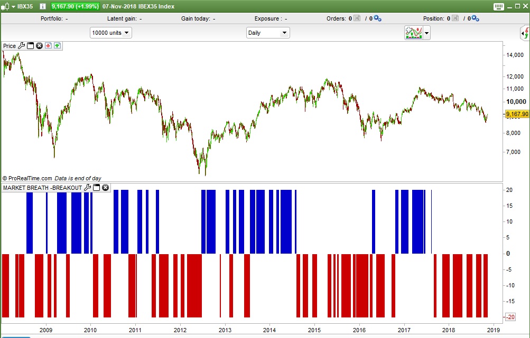Click the trading indicators puzzle-chart icon
Viewport: 530px width, 338px height.
414,33
